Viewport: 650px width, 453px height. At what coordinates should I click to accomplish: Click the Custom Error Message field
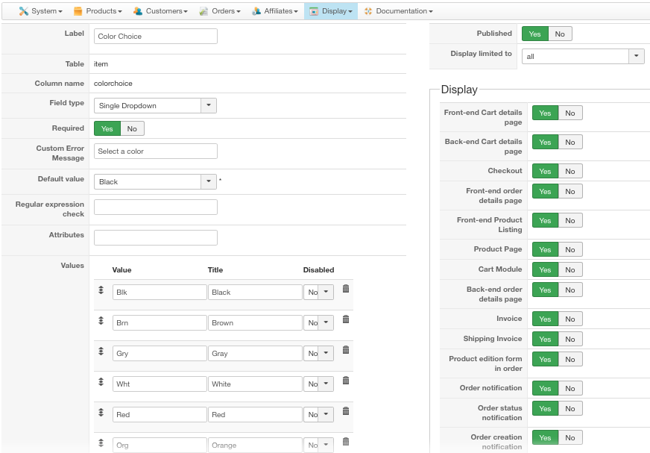click(156, 151)
